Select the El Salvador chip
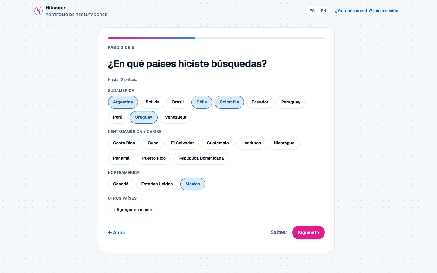 coord(182,143)
